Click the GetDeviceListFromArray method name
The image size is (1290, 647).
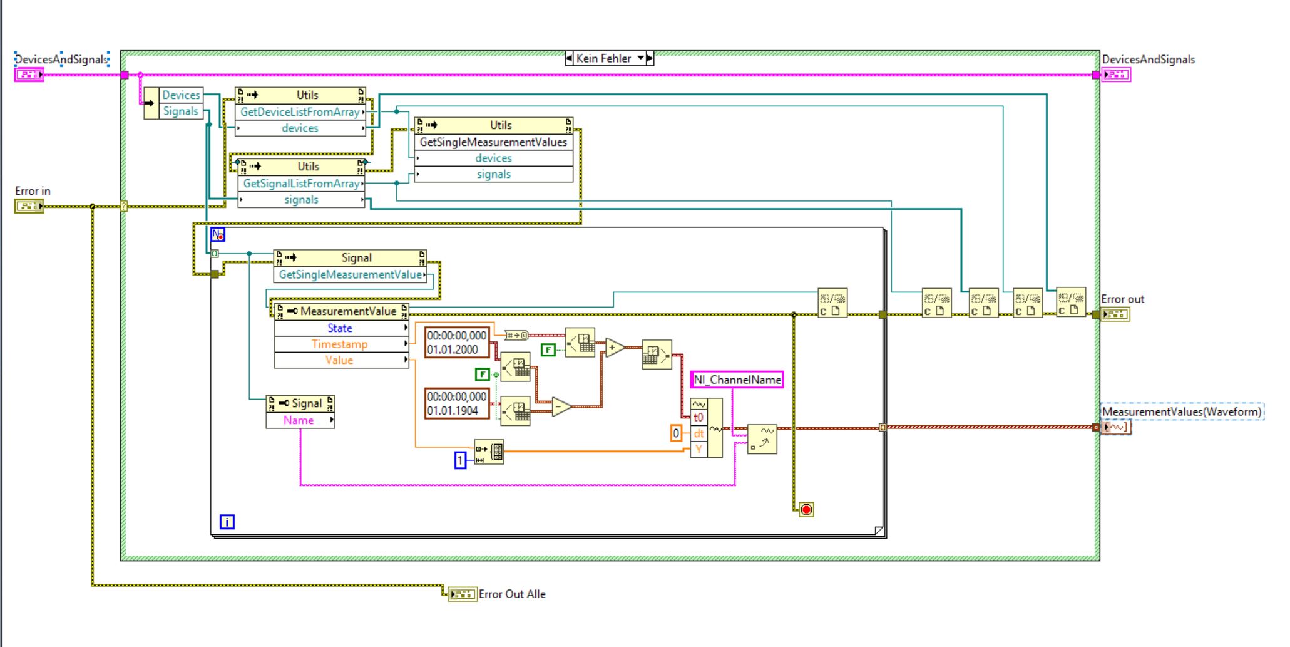(x=300, y=112)
